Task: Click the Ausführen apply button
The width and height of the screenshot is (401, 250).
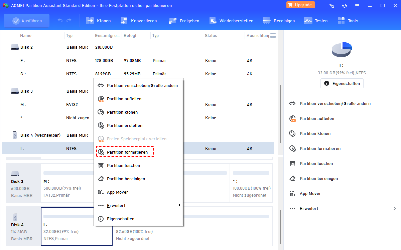Action: pyautogui.click(x=27, y=21)
